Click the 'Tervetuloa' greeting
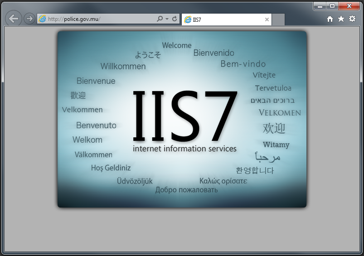 [x=273, y=88]
